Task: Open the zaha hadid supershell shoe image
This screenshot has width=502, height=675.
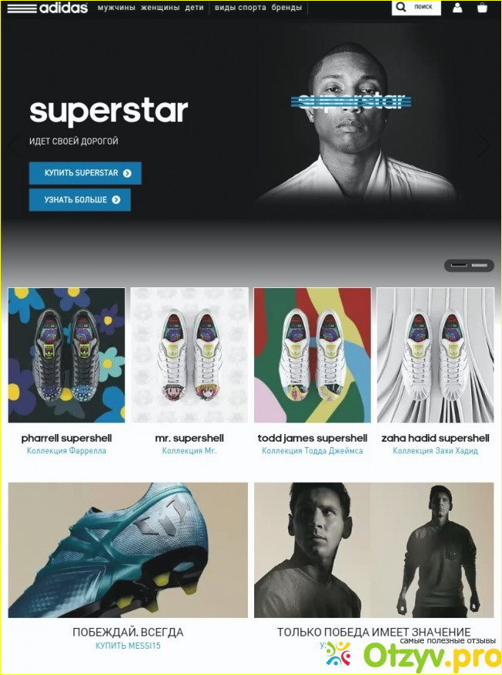Action: pos(436,355)
